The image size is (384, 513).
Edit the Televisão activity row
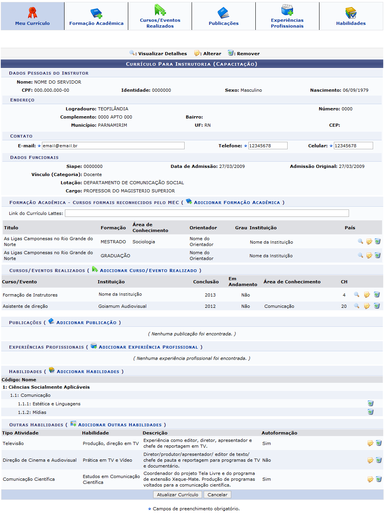click(370, 443)
